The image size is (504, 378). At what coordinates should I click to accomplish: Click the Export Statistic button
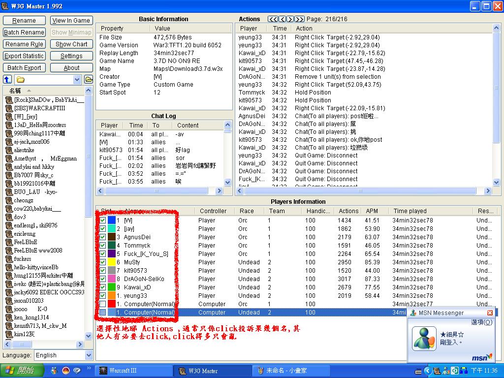[24, 56]
